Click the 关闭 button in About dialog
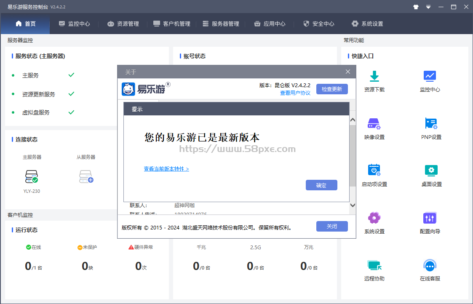Image resolution: width=473 pixels, height=304 pixels. click(x=332, y=226)
